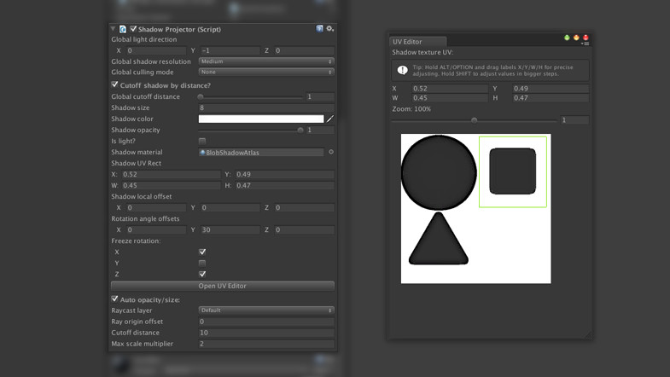
Task: Click the Zoom: 100% label
Action: tap(411, 109)
